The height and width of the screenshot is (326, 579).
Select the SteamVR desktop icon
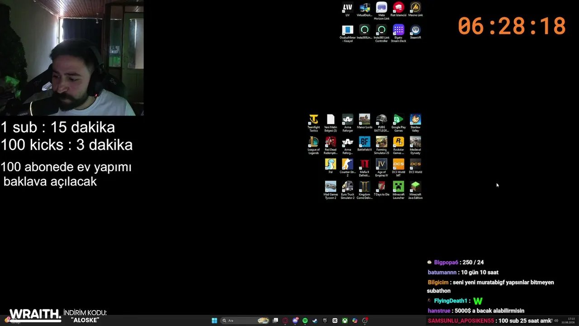(x=415, y=32)
